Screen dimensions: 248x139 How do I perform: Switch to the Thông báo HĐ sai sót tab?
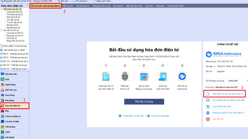pyautogui.click(x=101, y=6)
